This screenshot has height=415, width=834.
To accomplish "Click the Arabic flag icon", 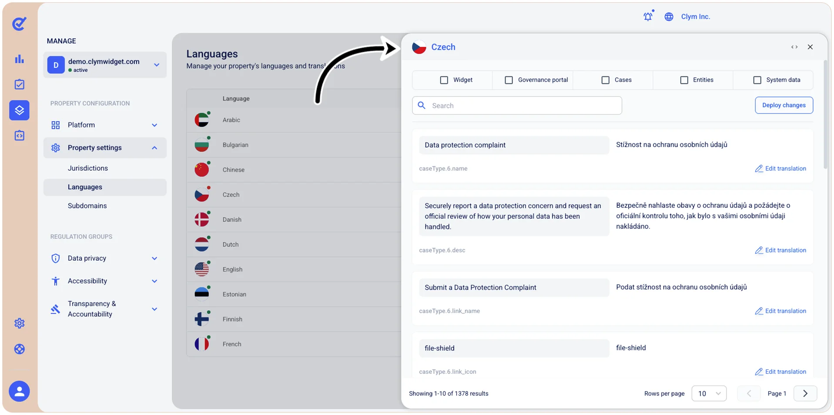I will 202,120.
